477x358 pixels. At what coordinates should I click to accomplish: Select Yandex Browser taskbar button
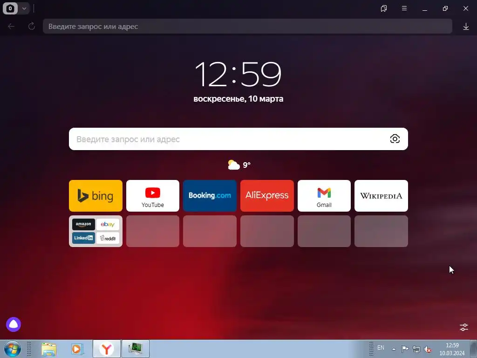[107, 349]
